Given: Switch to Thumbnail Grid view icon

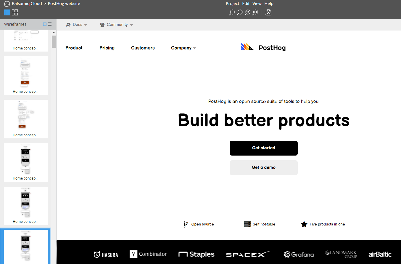Looking at the screenshot, I should tap(15, 12).
